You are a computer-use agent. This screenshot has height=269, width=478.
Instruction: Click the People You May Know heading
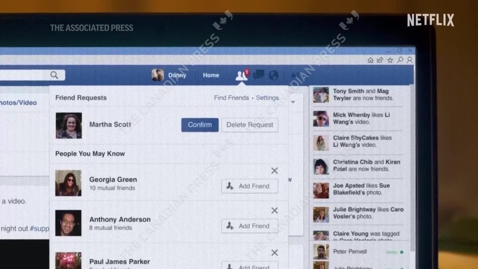[90, 153]
